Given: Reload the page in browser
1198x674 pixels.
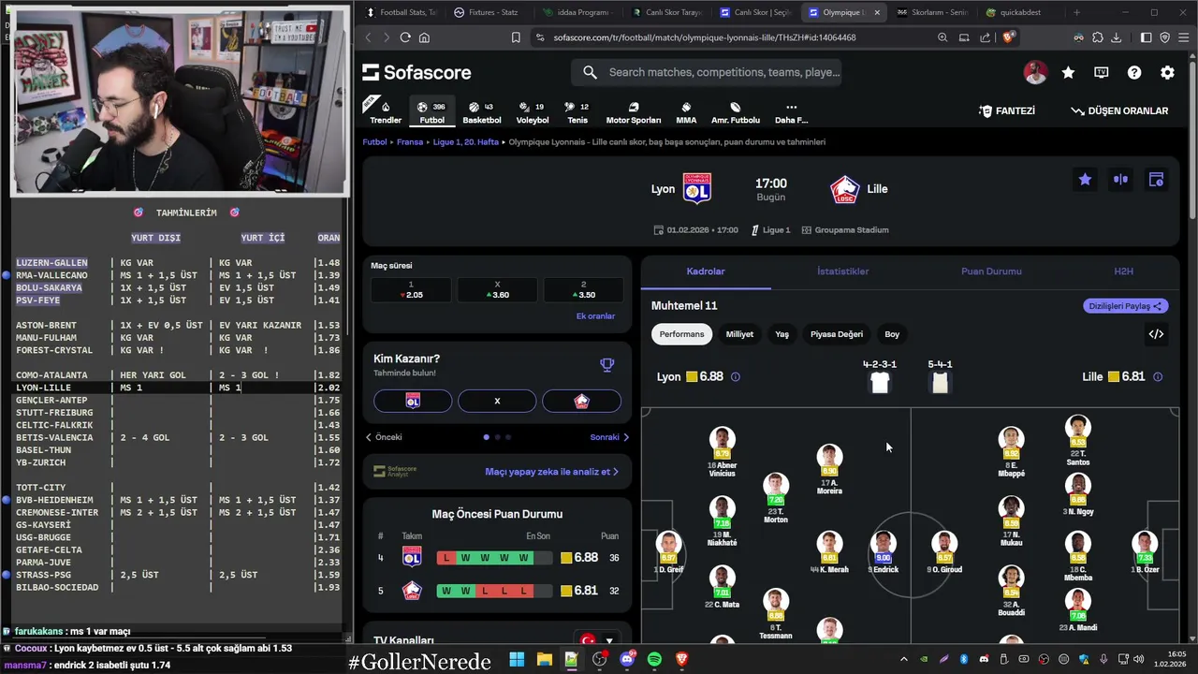Looking at the screenshot, I should coord(404,37).
